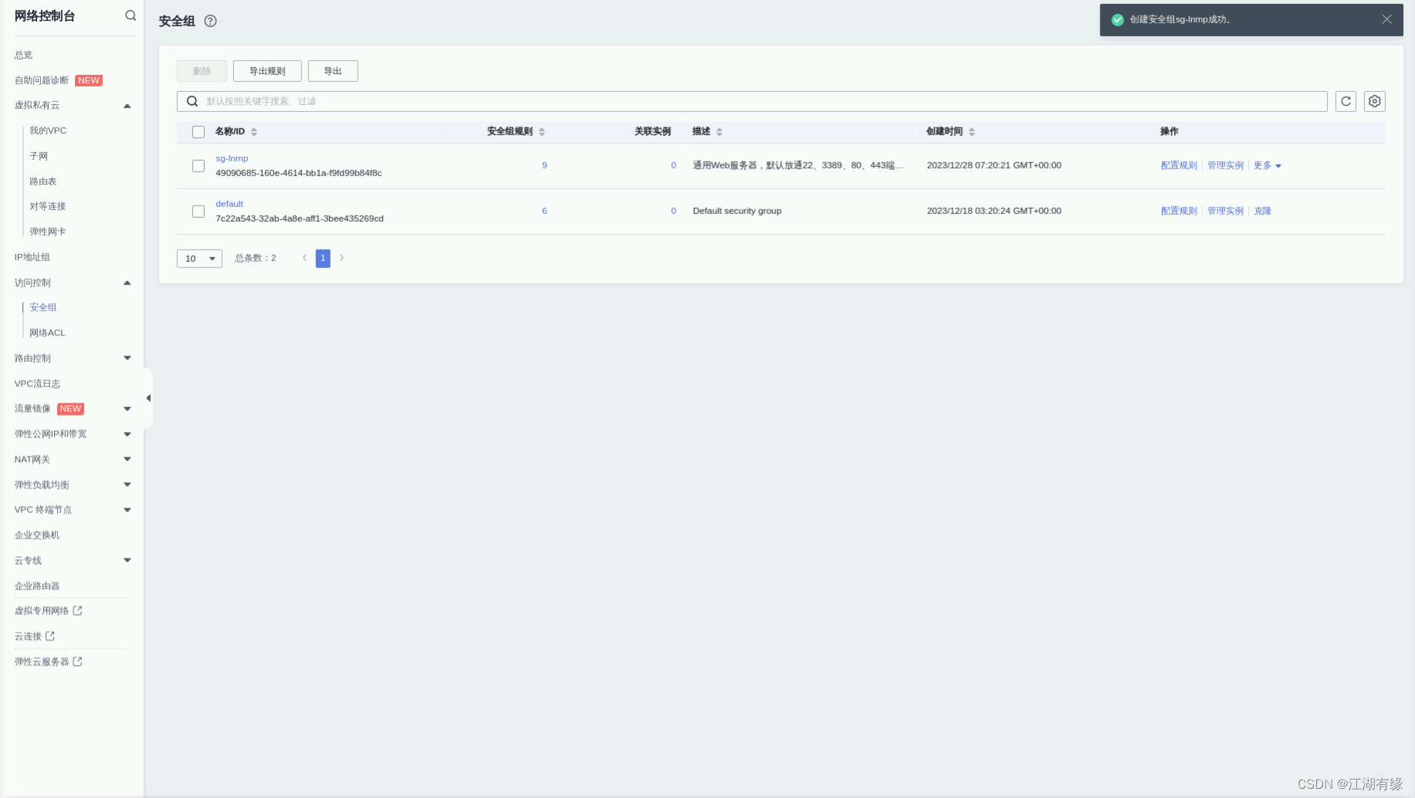Open 自助问题诊断 in the sidebar
Screen dimensions: 1415x798
coord(42,80)
